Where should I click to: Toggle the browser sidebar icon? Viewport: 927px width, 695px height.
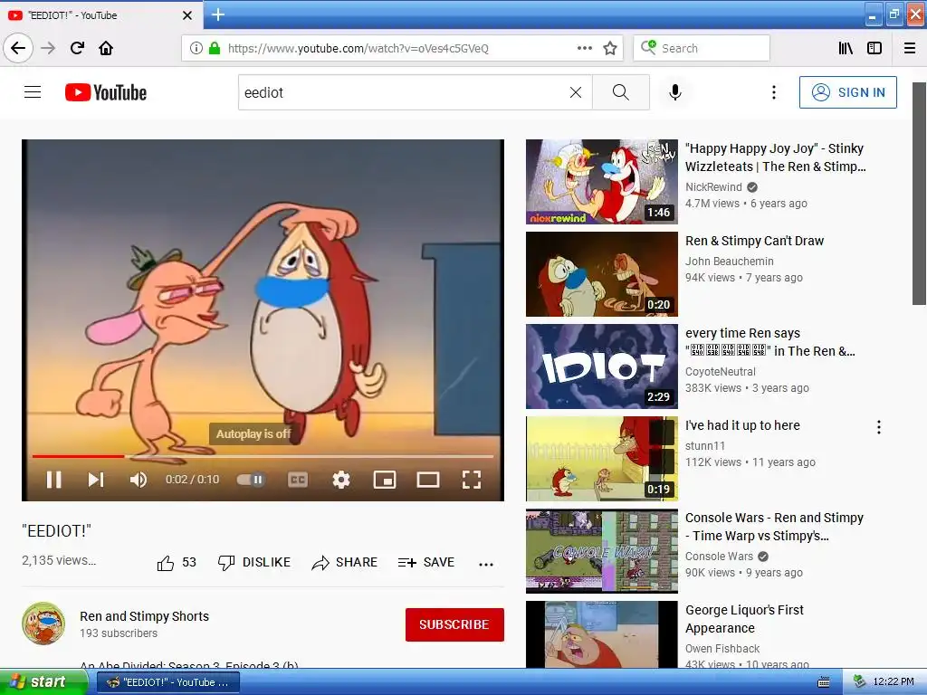874,48
